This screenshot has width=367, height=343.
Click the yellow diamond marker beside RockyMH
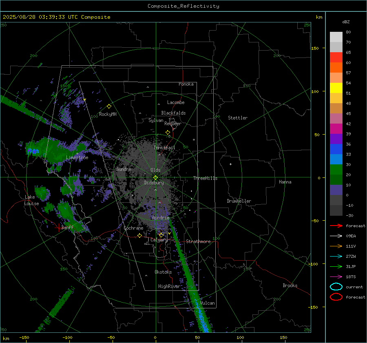tap(109, 106)
